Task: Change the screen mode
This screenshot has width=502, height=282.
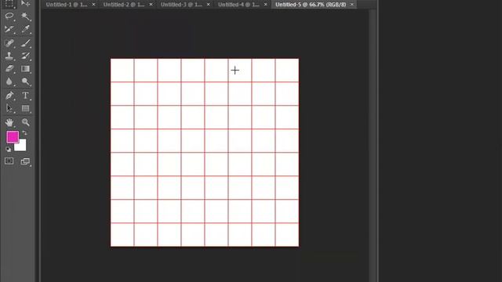Action: tap(25, 161)
